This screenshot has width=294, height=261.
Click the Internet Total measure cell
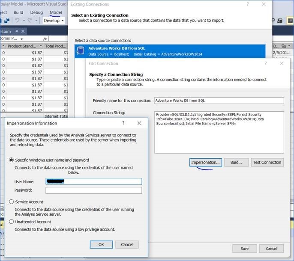56,116
